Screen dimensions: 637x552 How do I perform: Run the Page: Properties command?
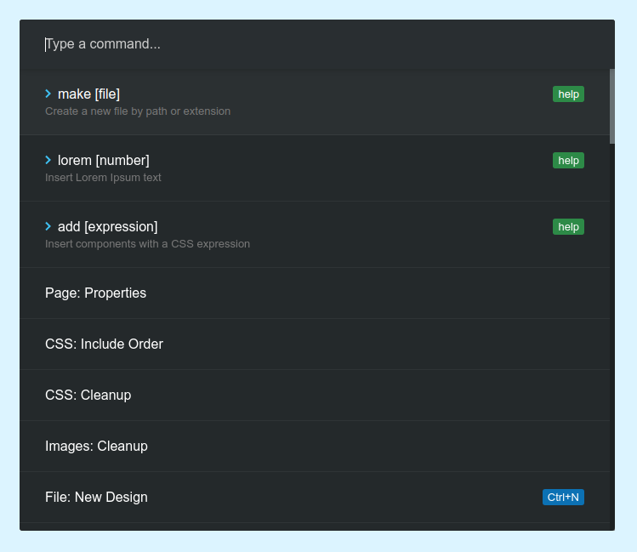pyautogui.click(x=95, y=293)
